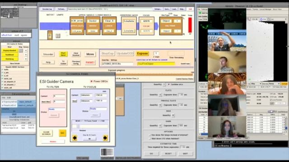
Task: Click the 'shutter not open' status text
Action: point(16,35)
